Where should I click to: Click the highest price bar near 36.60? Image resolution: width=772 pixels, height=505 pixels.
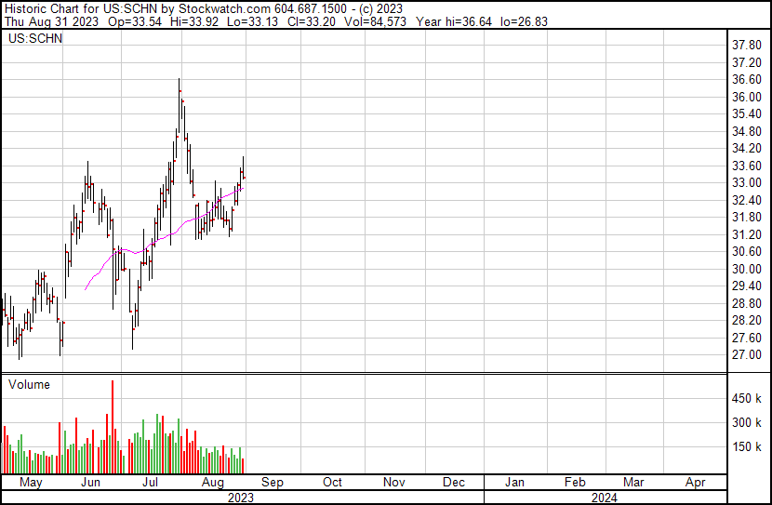point(180,88)
